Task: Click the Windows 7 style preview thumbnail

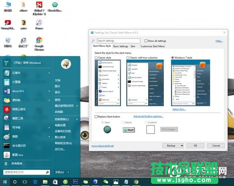Action: click(190, 83)
